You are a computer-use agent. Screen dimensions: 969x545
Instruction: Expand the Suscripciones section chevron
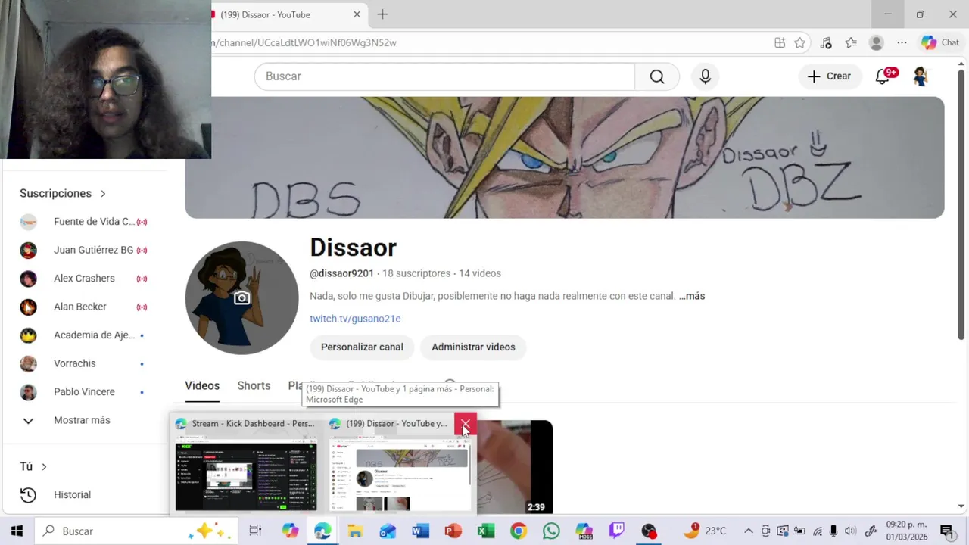coord(103,194)
